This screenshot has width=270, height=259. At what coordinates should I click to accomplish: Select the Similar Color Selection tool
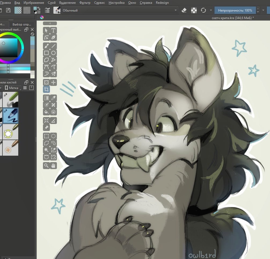click(x=53, y=150)
